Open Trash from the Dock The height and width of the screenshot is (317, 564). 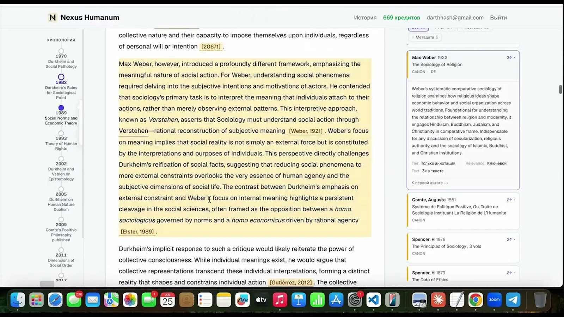pos(540,300)
